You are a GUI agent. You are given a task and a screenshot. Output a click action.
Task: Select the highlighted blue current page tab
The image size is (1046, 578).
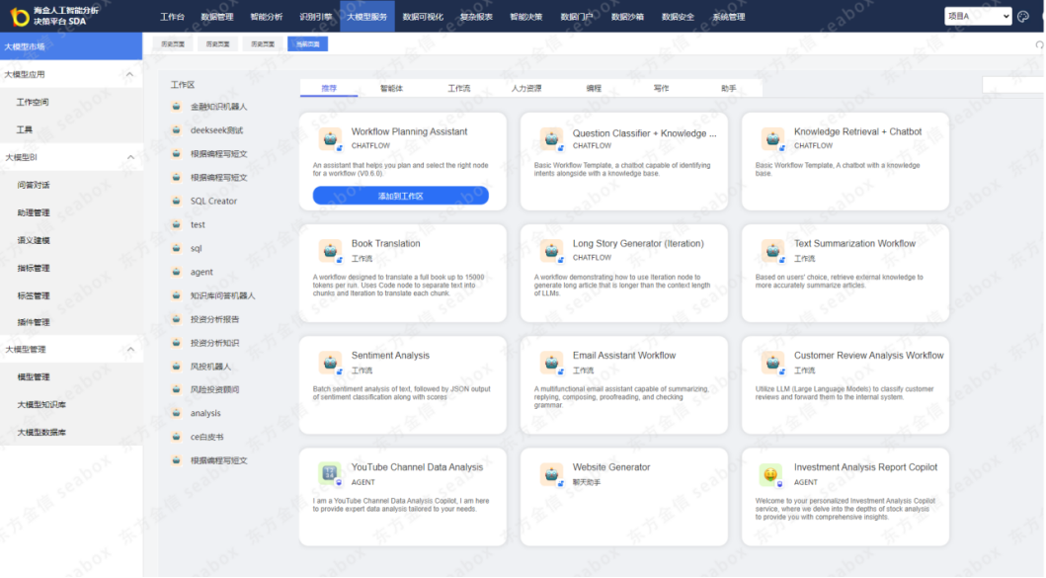(x=307, y=44)
